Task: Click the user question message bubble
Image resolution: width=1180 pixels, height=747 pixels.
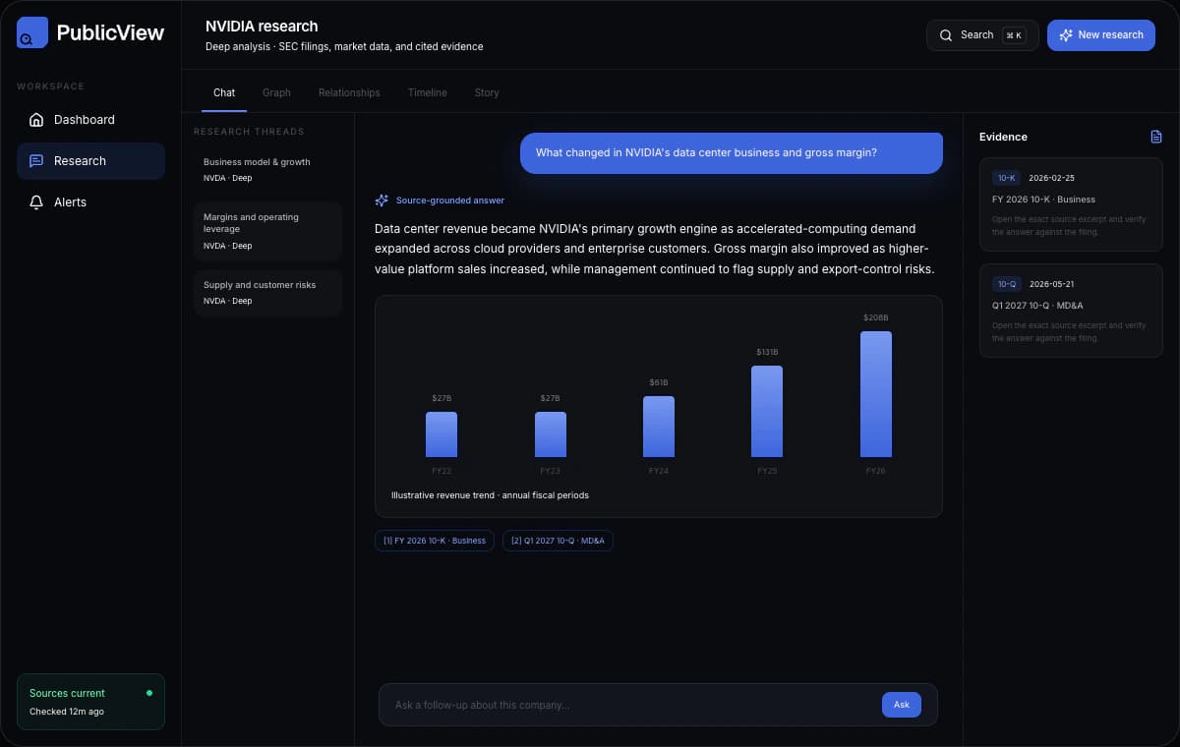Action: coord(732,153)
